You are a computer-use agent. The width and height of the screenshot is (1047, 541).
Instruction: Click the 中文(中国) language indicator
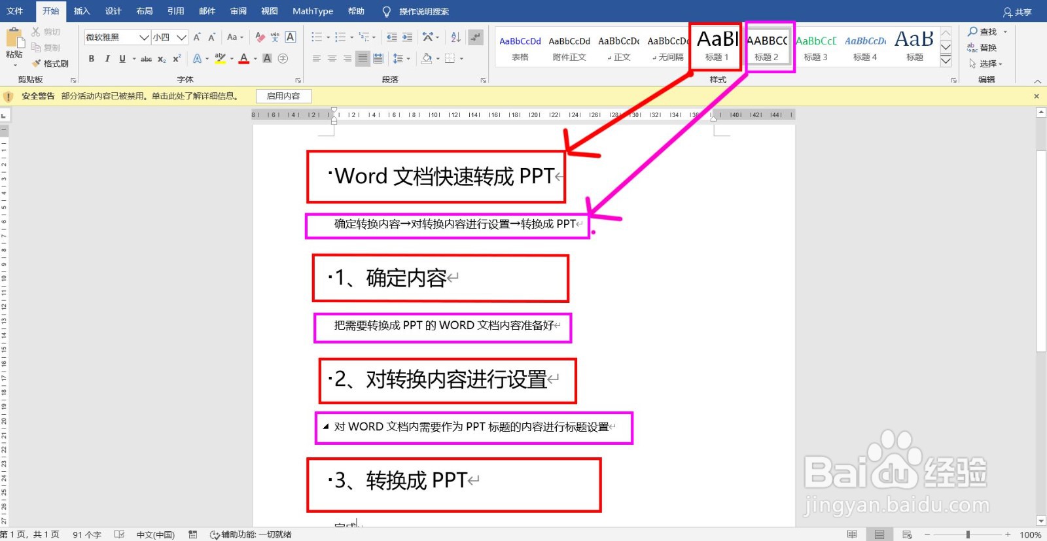point(155,534)
